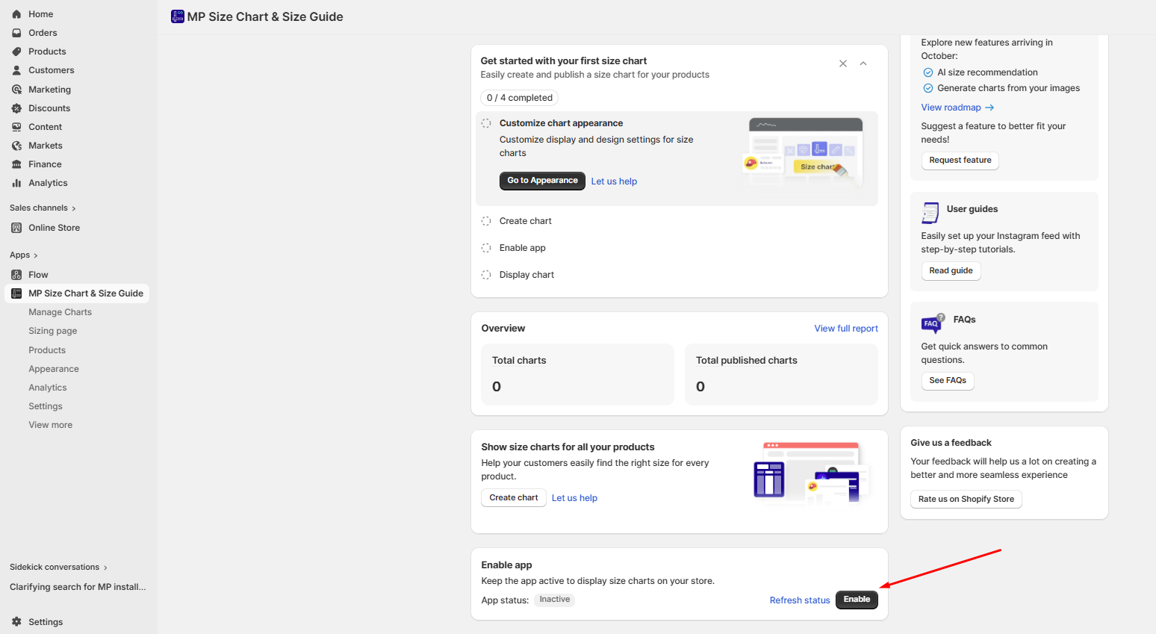
Task: Open Settings under MP Size Chart
Action: pos(46,406)
